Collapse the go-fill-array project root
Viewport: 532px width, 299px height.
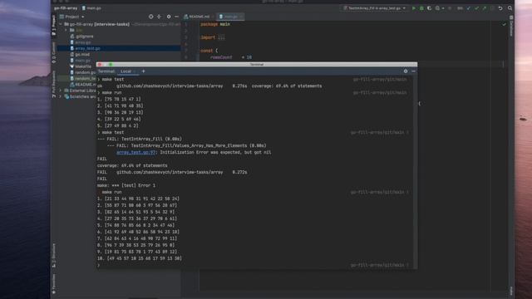tap(61, 24)
